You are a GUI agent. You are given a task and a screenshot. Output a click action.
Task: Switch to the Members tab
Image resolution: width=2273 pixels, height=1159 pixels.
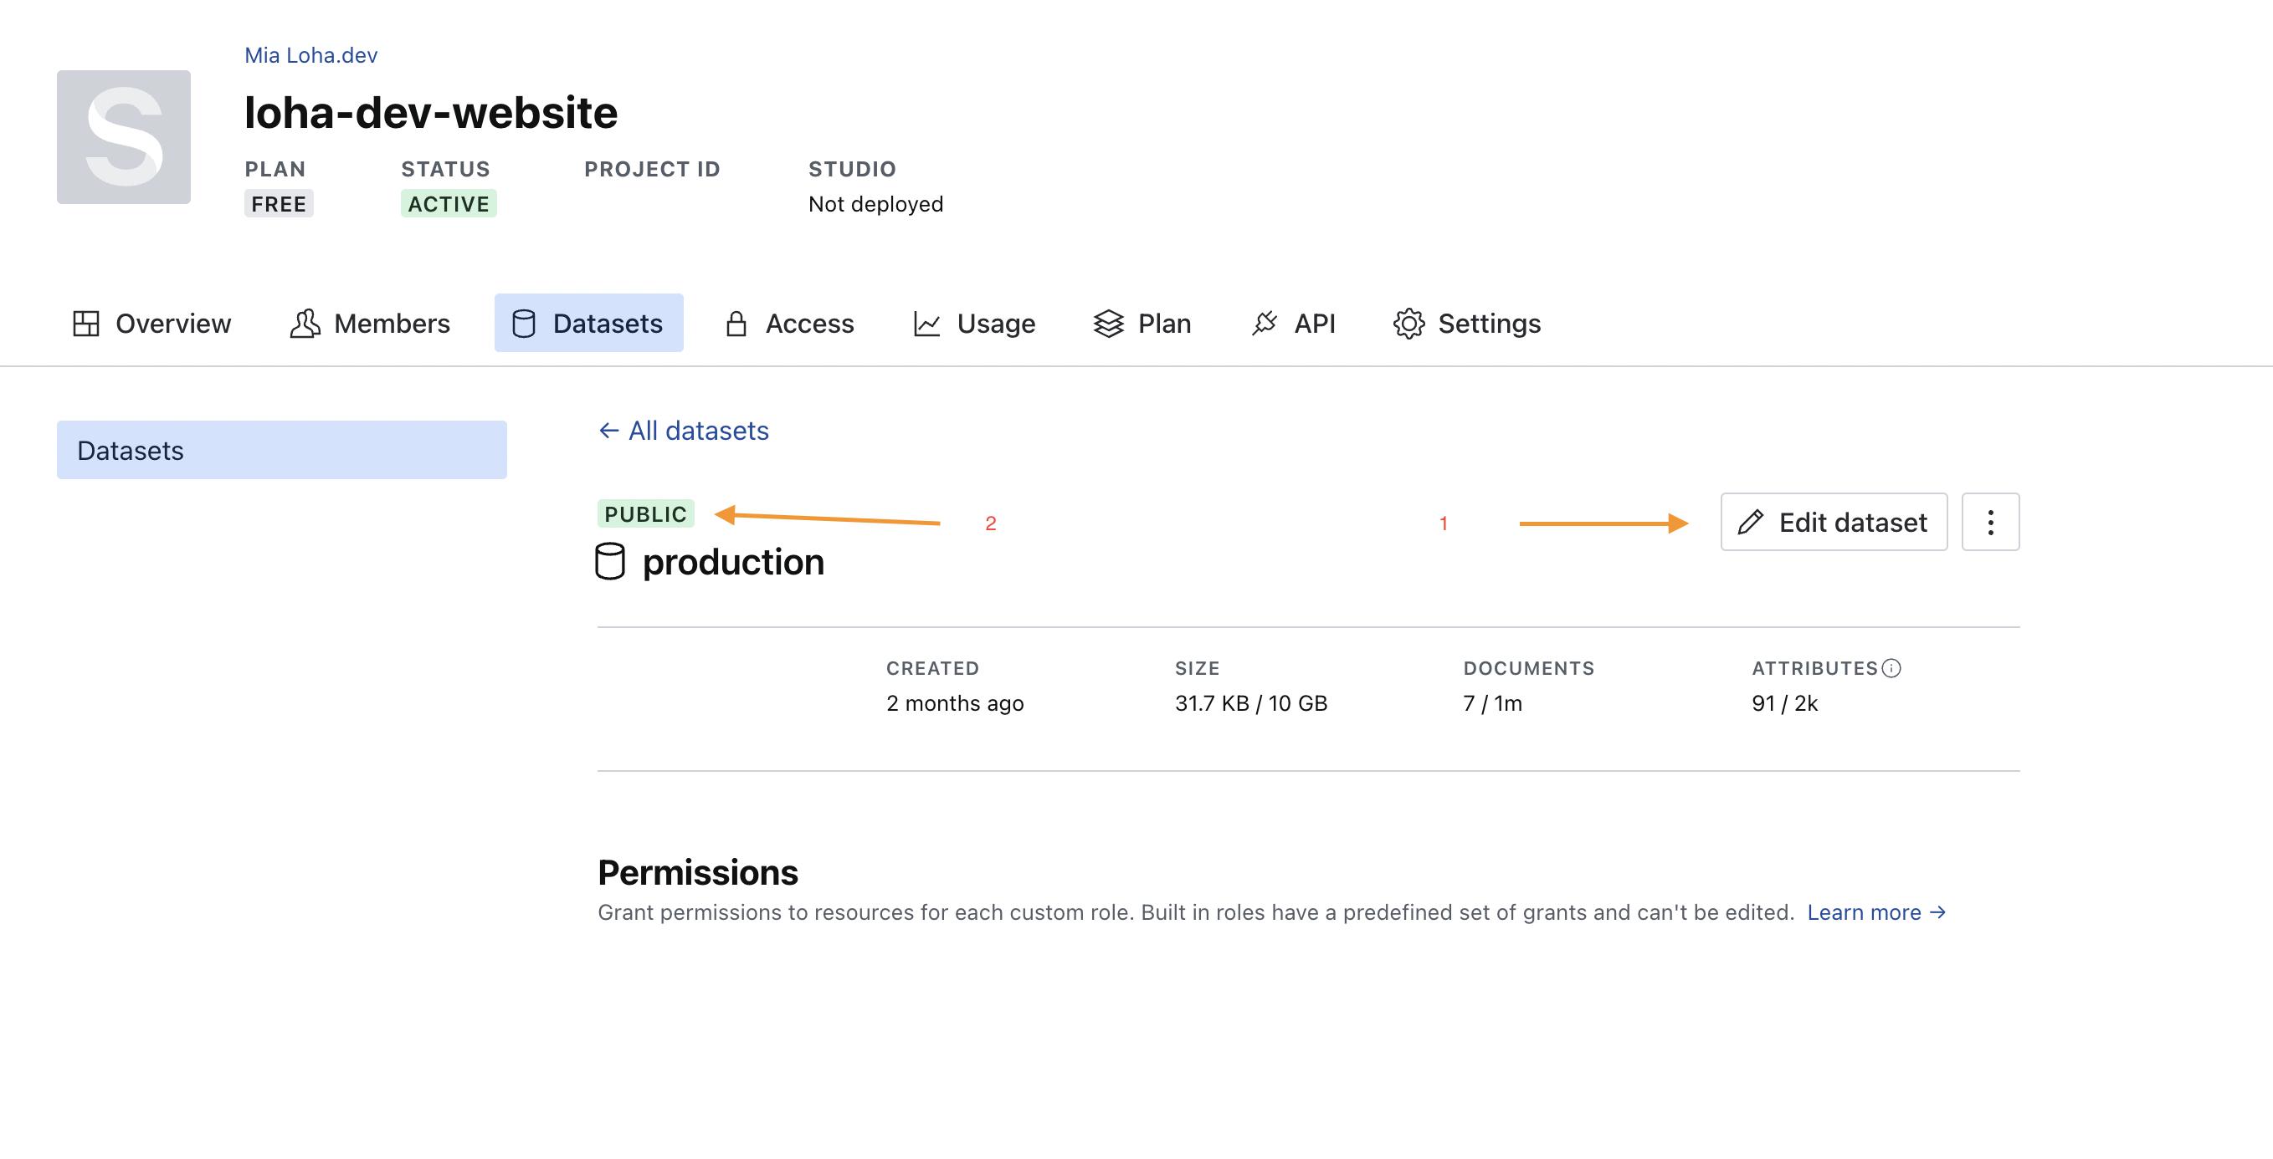(371, 324)
